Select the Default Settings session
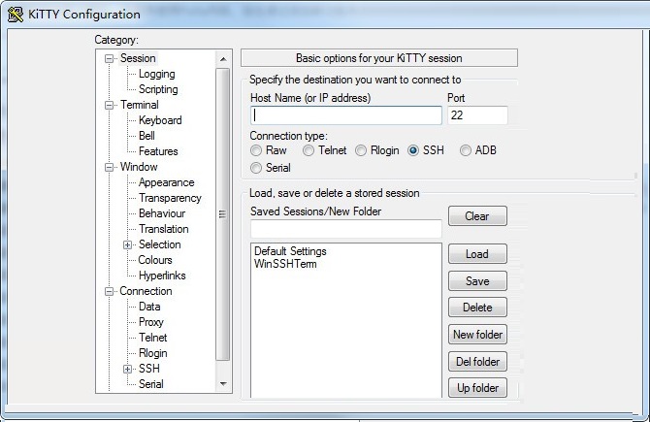 click(x=290, y=251)
